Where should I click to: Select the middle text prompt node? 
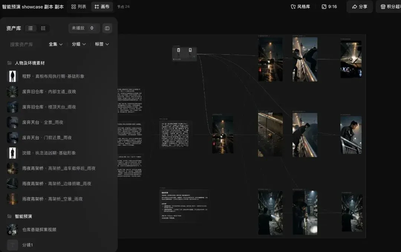click(175, 135)
